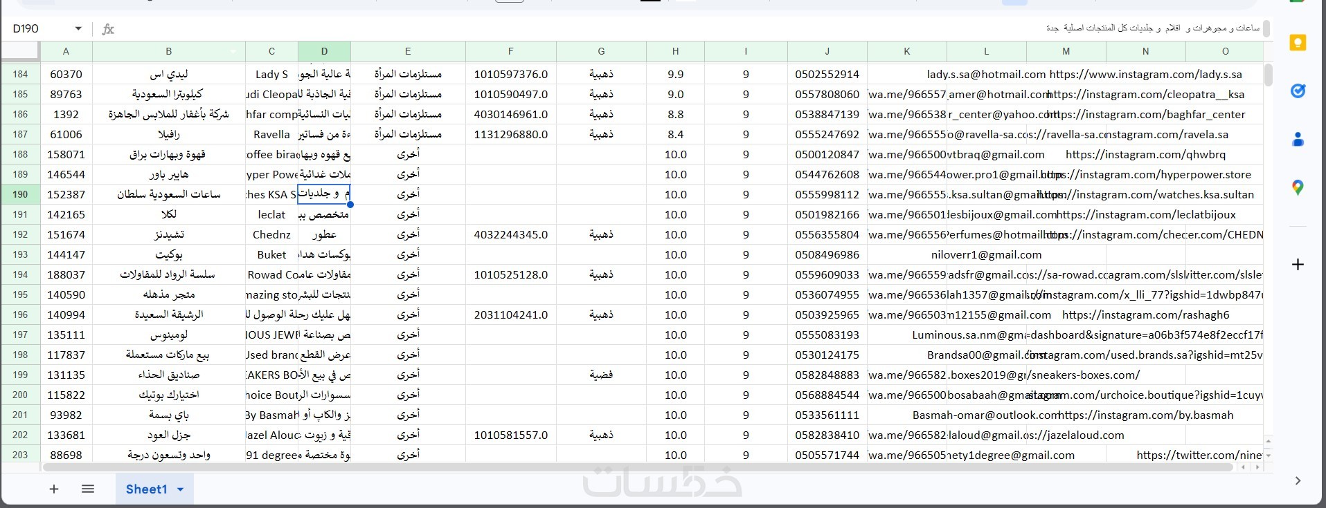The image size is (1326, 508).
Task: Click the cell with name "Lady S"
Action: [x=271, y=74]
